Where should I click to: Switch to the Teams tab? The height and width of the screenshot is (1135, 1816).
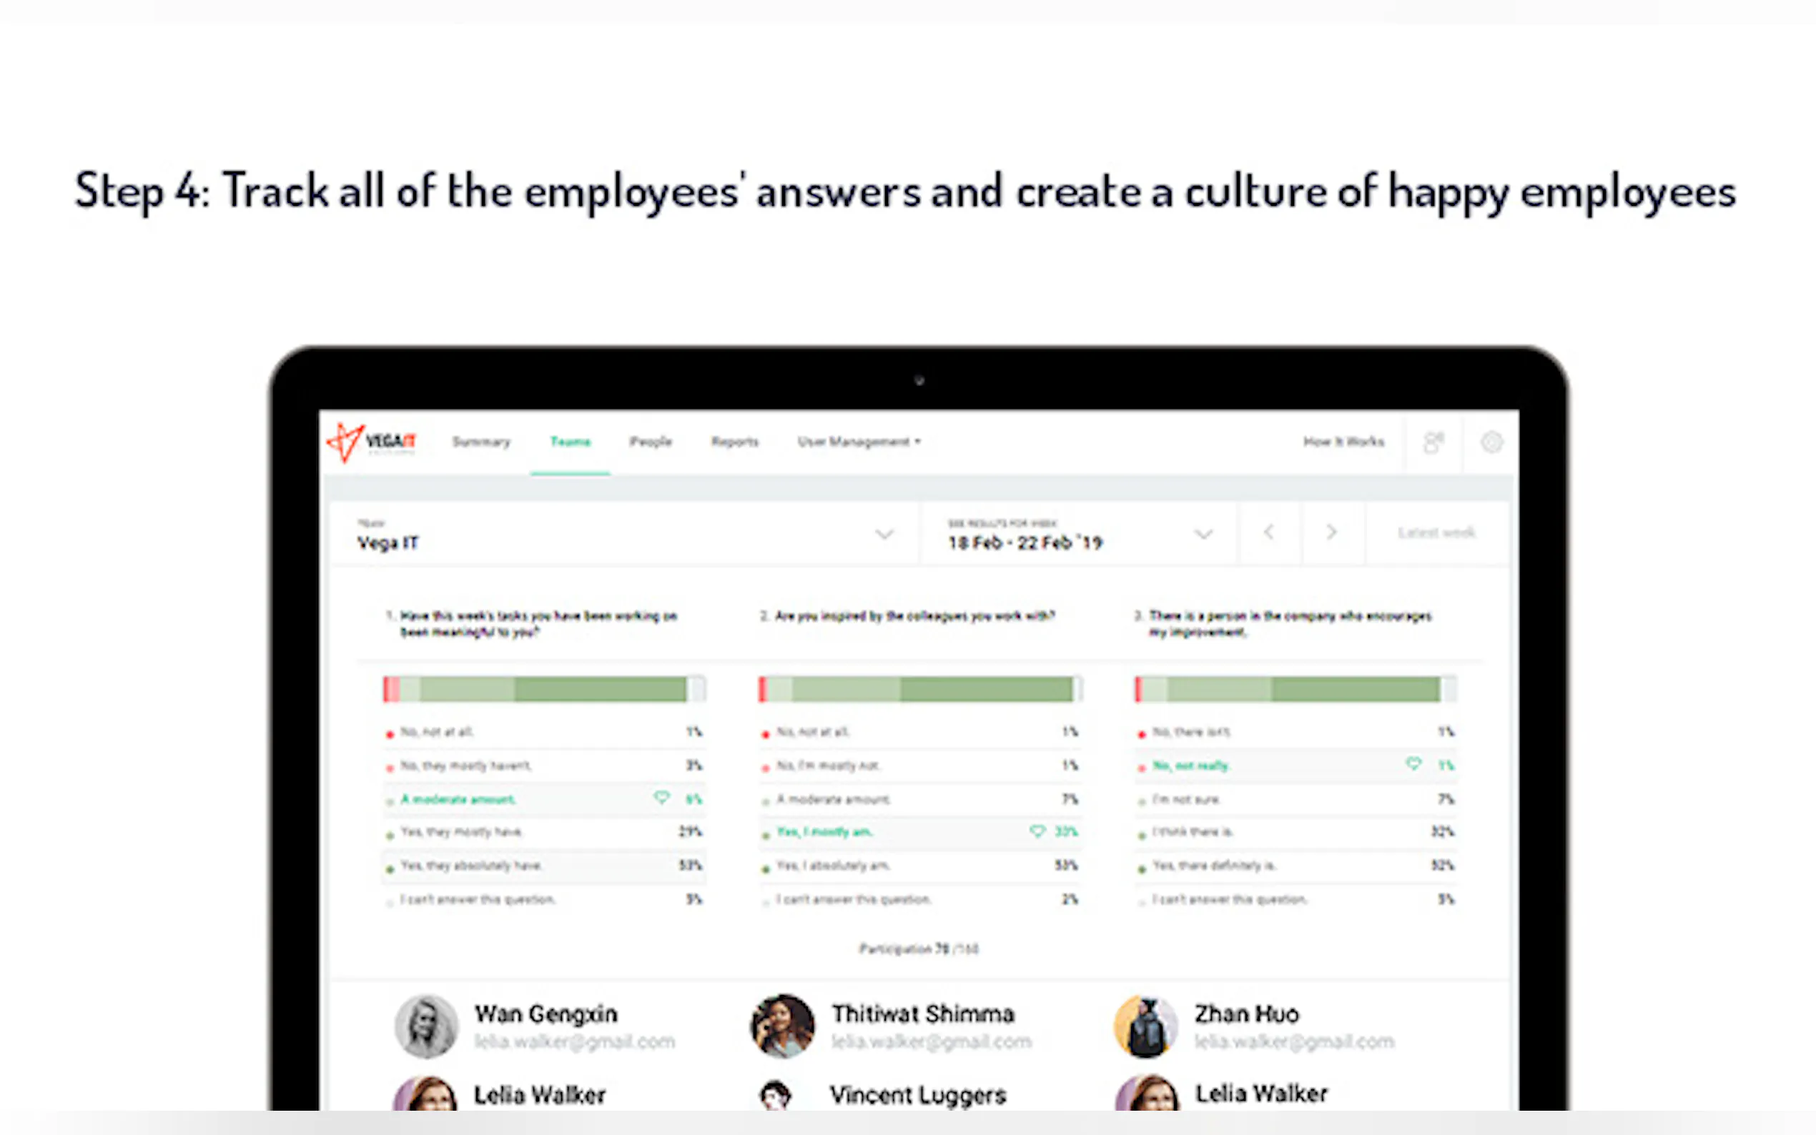click(571, 442)
